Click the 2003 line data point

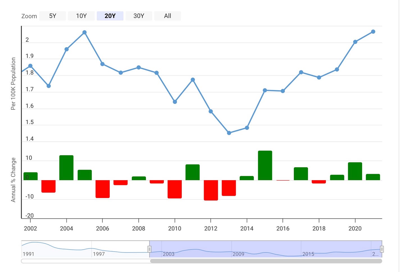tap(49, 86)
